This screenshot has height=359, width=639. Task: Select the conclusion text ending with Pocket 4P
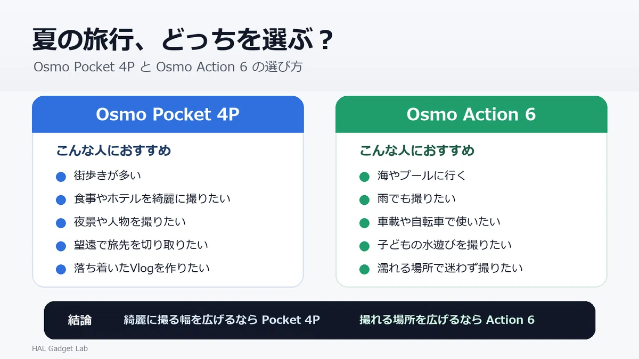click(222, 320)
